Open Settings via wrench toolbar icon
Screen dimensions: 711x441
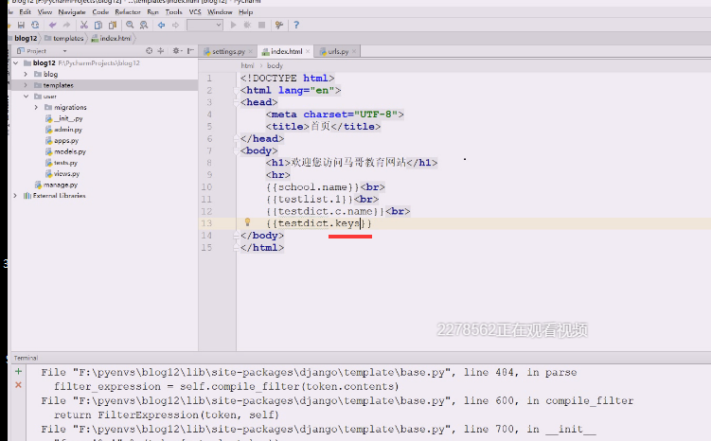coord(279,25)
